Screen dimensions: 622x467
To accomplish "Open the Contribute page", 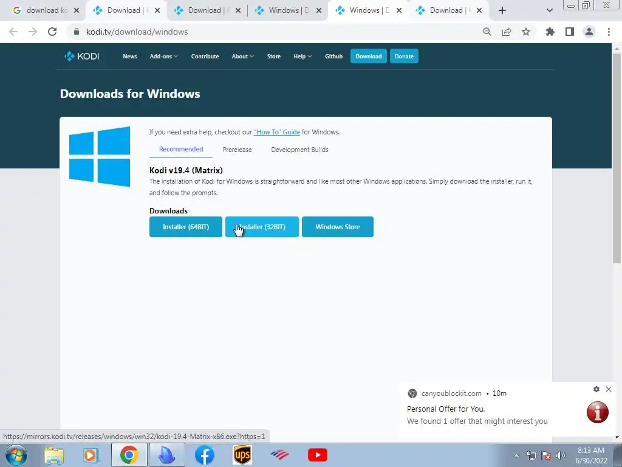I will 205,57.
